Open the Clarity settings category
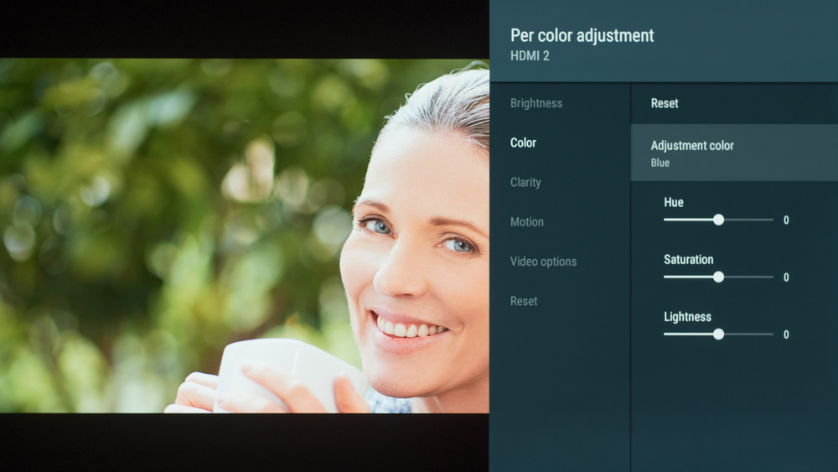 click(x=525, y=182)
